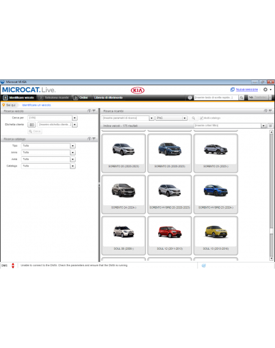Open the Identificare veicolo tab
275x348 pixels.
[x=19, y=98]
